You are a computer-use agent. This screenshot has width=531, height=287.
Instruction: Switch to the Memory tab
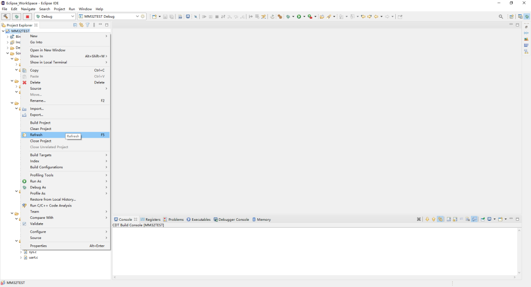click(262, 219)
